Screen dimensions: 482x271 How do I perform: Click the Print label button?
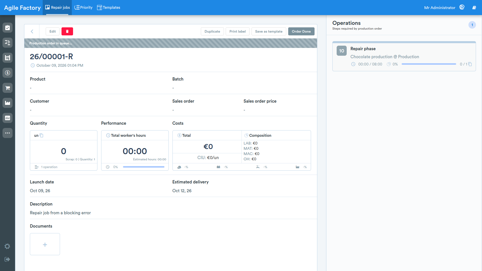[x=237, y=31]
